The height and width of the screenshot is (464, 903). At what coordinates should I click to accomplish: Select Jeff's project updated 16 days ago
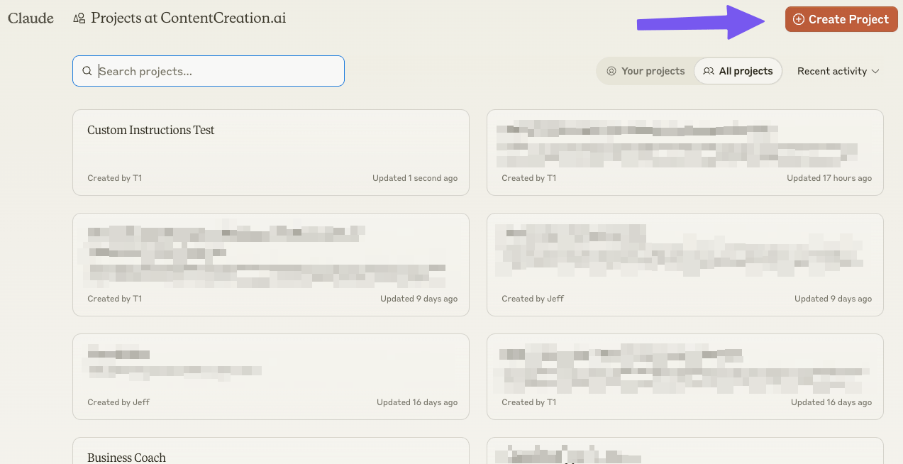click(x=270, y=376)
